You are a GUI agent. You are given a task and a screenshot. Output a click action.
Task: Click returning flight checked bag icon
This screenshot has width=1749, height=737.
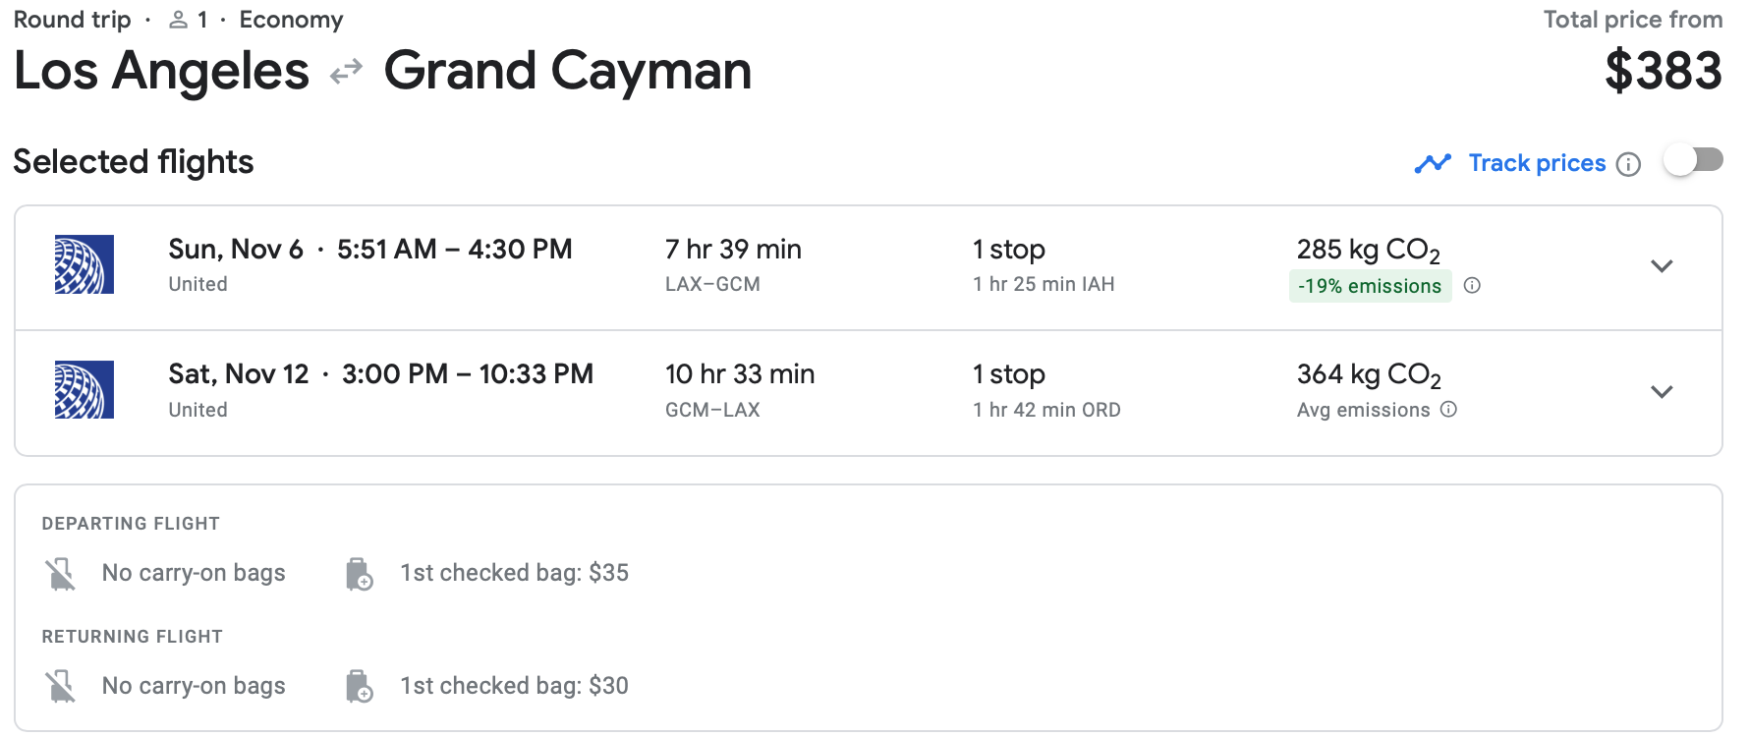[x=359, y=686]
